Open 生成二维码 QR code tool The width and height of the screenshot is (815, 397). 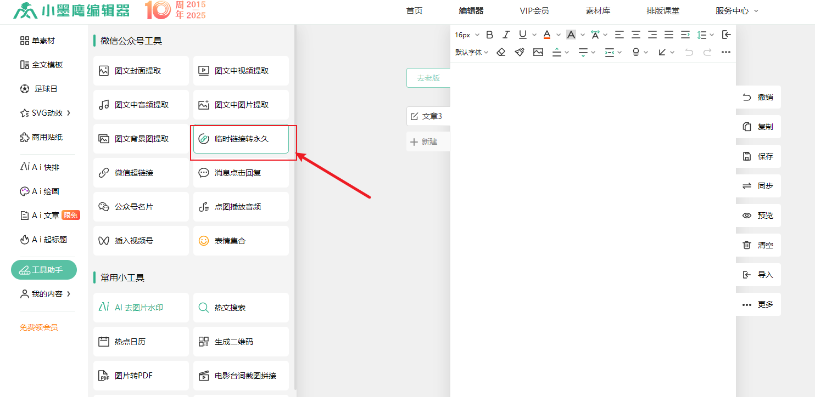[241, 342]
